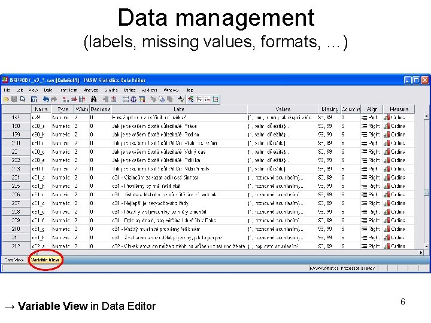Click the Select Cases toolbar icon
Viewport: 431px width, 323px height.
pos(142,99)
